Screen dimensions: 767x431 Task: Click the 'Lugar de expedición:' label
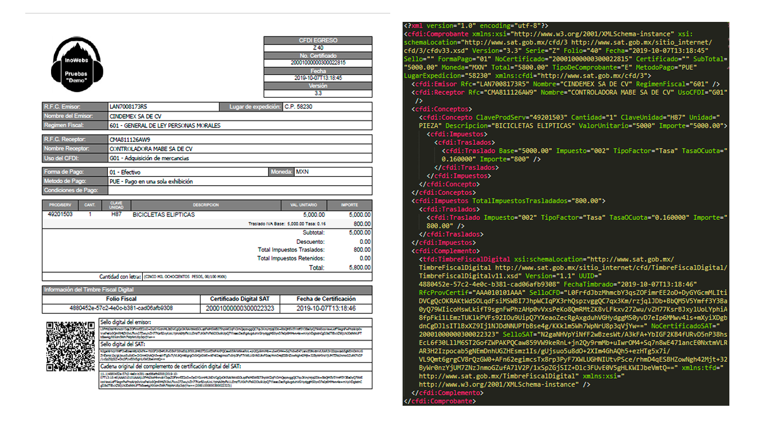[255, 107]
